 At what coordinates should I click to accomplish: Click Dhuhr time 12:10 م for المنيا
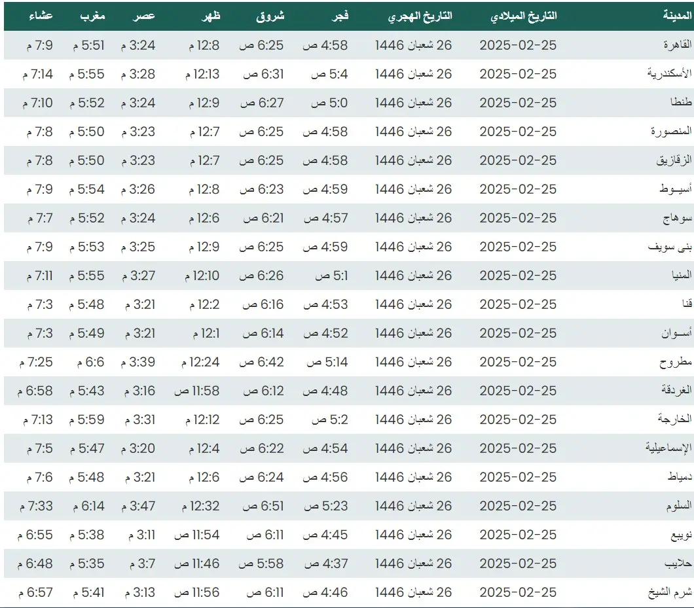202,276
